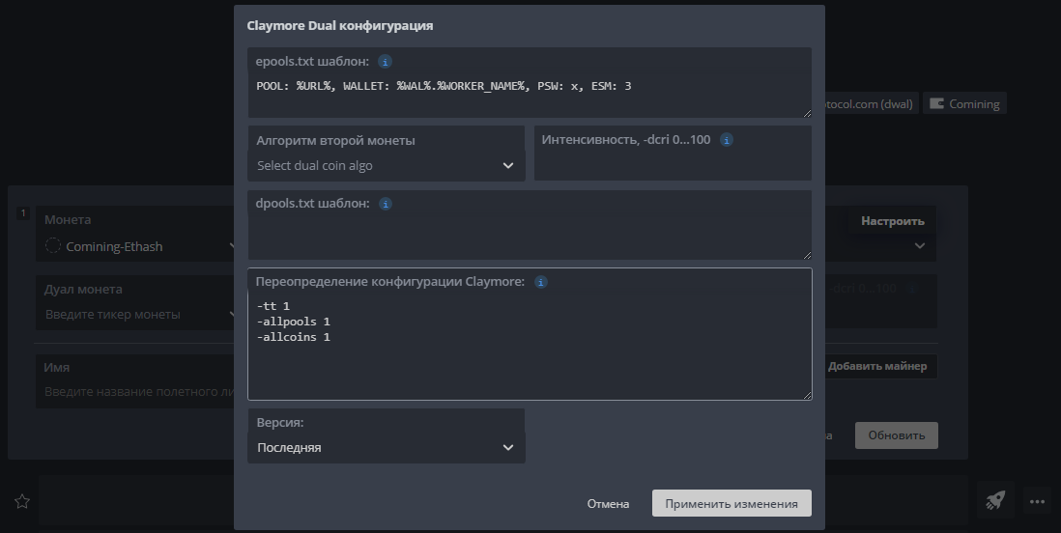1061x533 pixels.
Task: Click the Comining wallet tag
Action: (x=965, y=103)
